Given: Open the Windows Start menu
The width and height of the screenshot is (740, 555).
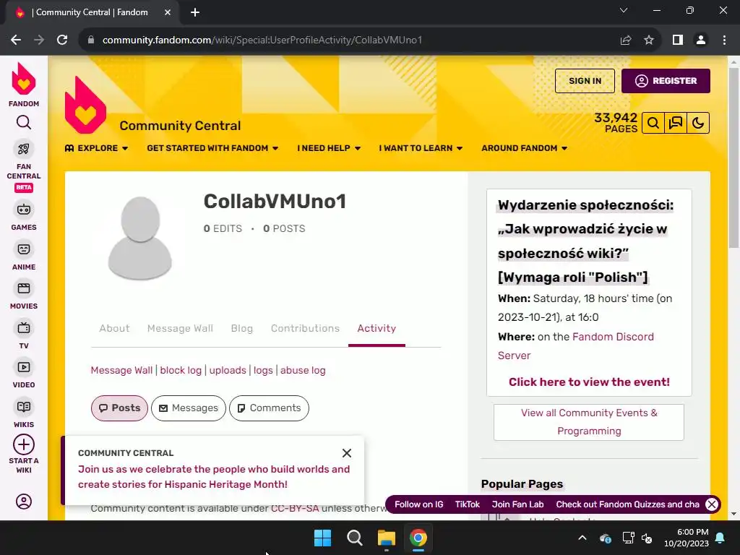Looking at the screenshot, I should 323,538.
